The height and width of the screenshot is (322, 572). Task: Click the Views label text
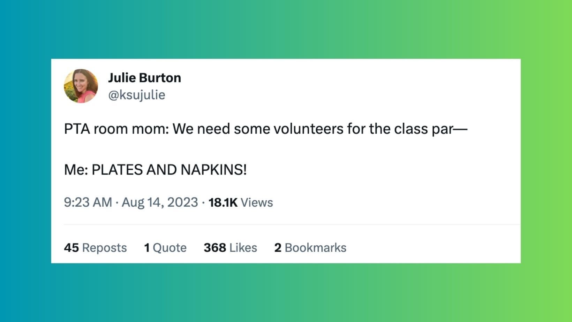click(257, 202)
